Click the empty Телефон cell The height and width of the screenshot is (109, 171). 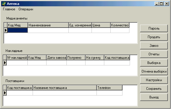(109, 93)
